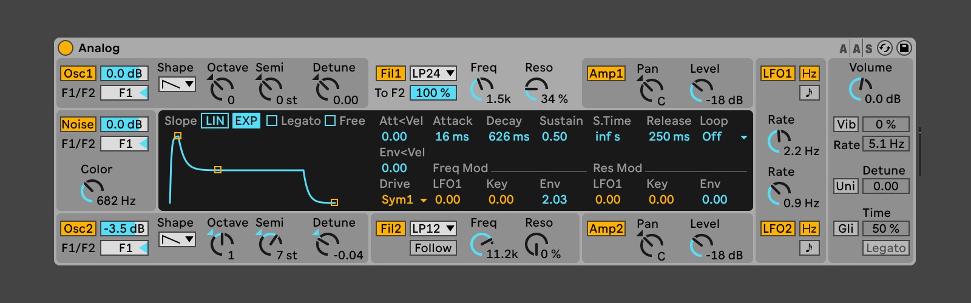This screenshot has width=971, height=303.
Task: Click the Amp2 Level knob
Action: click(x=701, y=245)
